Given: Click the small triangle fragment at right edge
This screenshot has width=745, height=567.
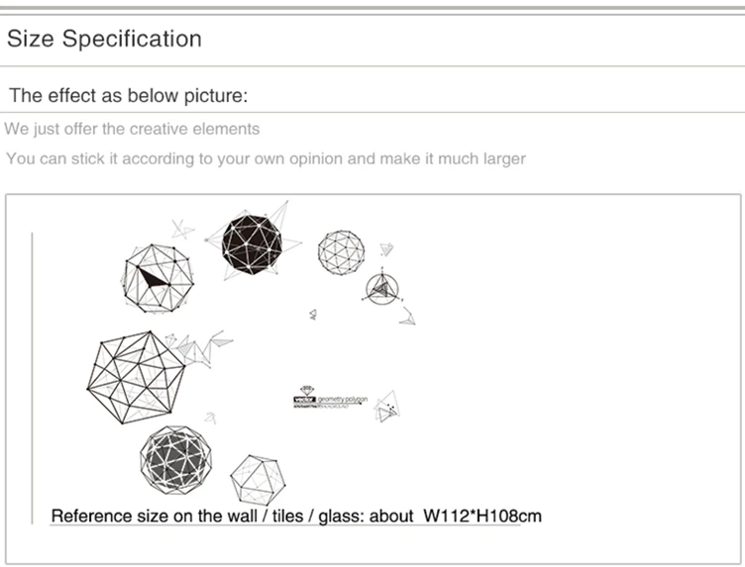Looking at the screenshot, I should 407,316.
